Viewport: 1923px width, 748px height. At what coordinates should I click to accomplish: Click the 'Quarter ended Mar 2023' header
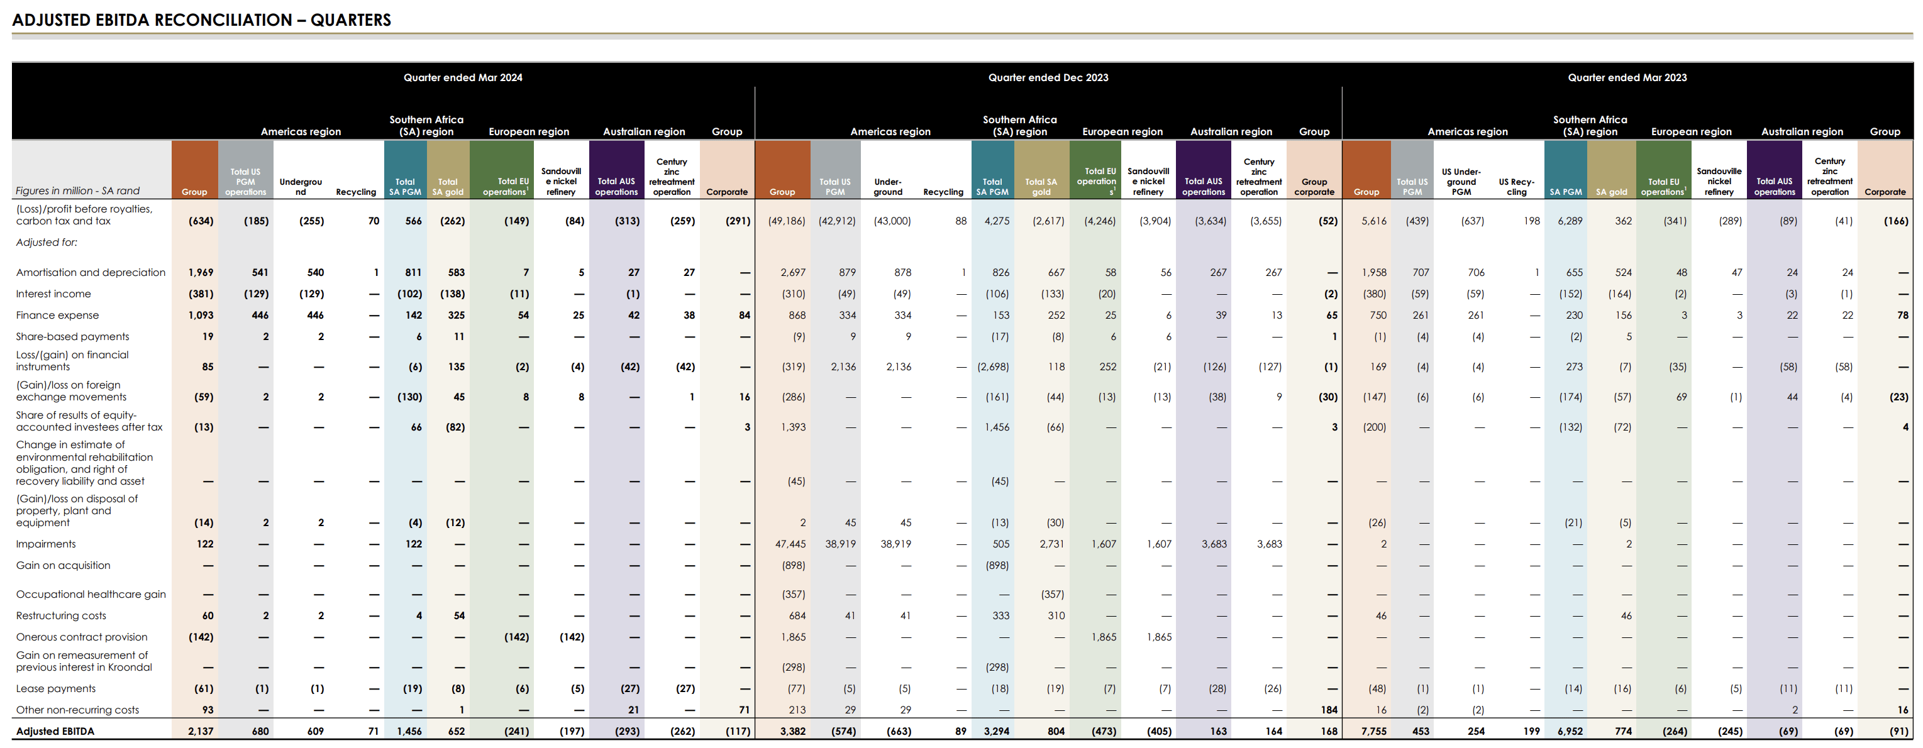[x=1627, y=77]
